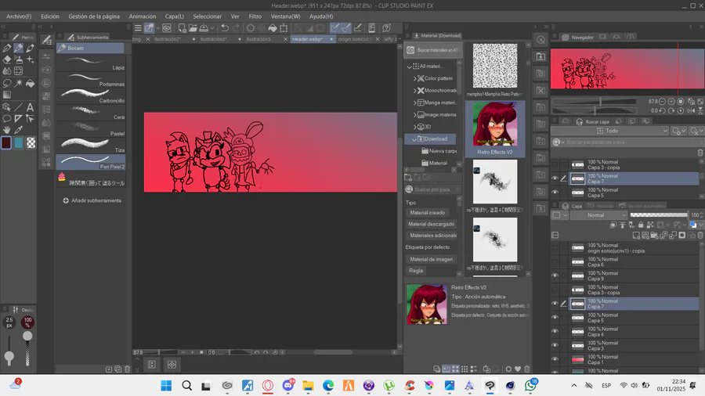Click the Open file folder icon
This screenshot has height=396, width=705.
coord(193,28)
